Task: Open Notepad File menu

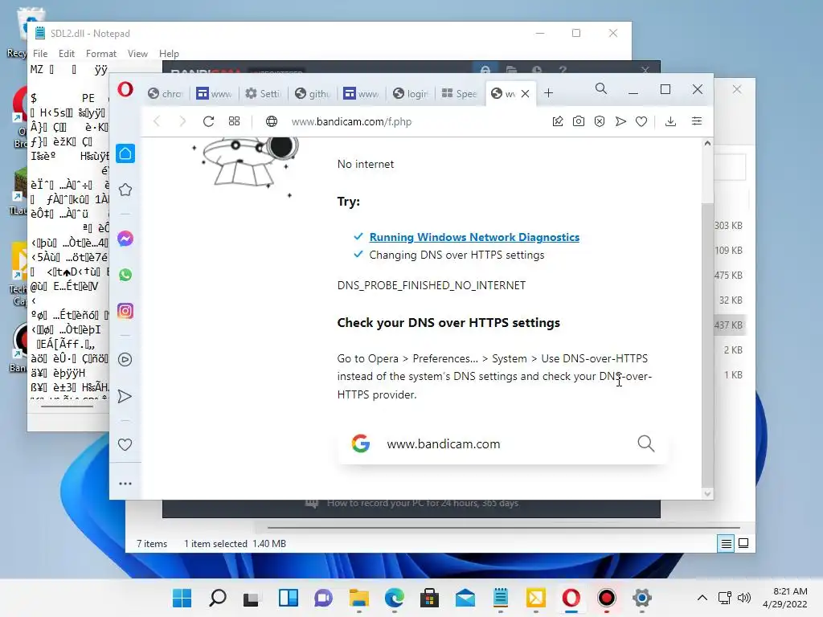Action: coord(40,54)
